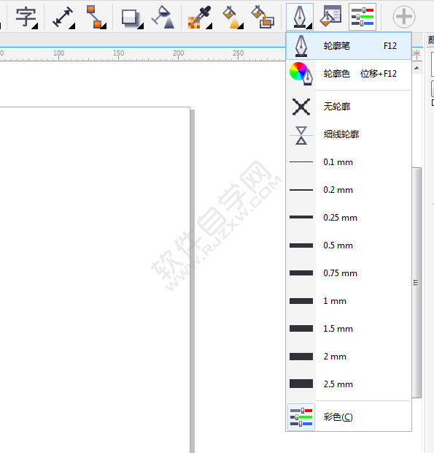Select No Outline option

[x=349, y=107]
